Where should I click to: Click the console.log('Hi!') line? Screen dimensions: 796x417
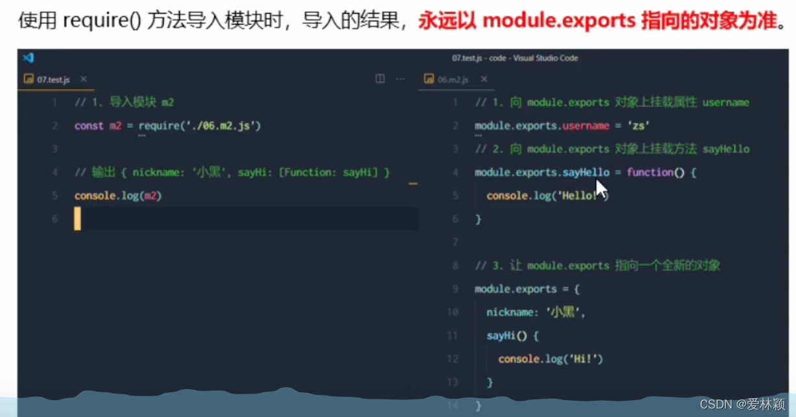coord(551,359)
